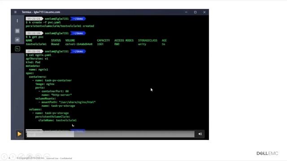Click the 'Bound' status value
The image size is (287, 161).
[55, 44]
